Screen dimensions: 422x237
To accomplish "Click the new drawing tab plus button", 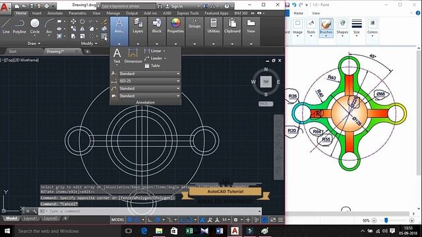I will tap(87, 51).
